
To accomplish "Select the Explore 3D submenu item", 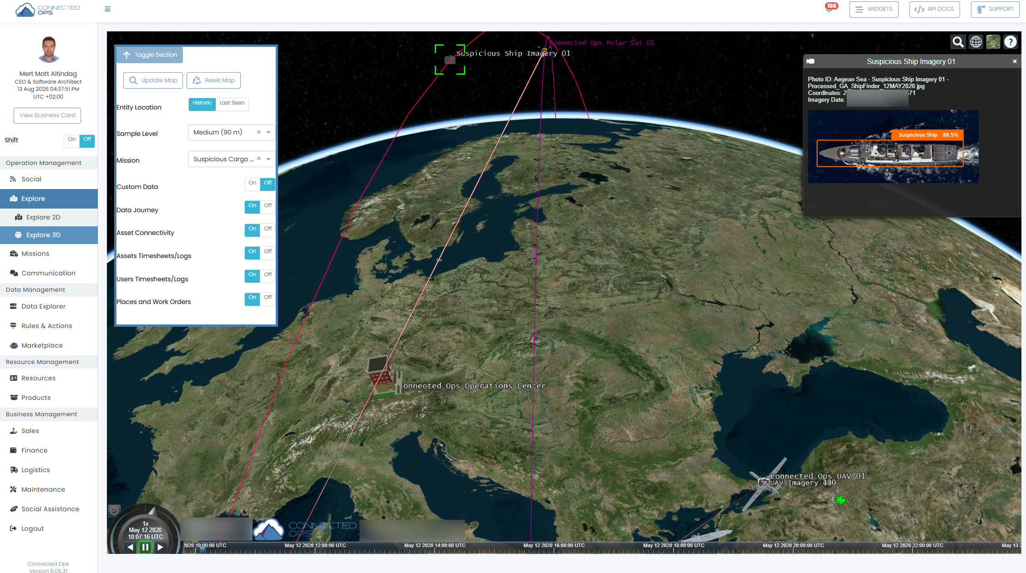I will [49, 235].
